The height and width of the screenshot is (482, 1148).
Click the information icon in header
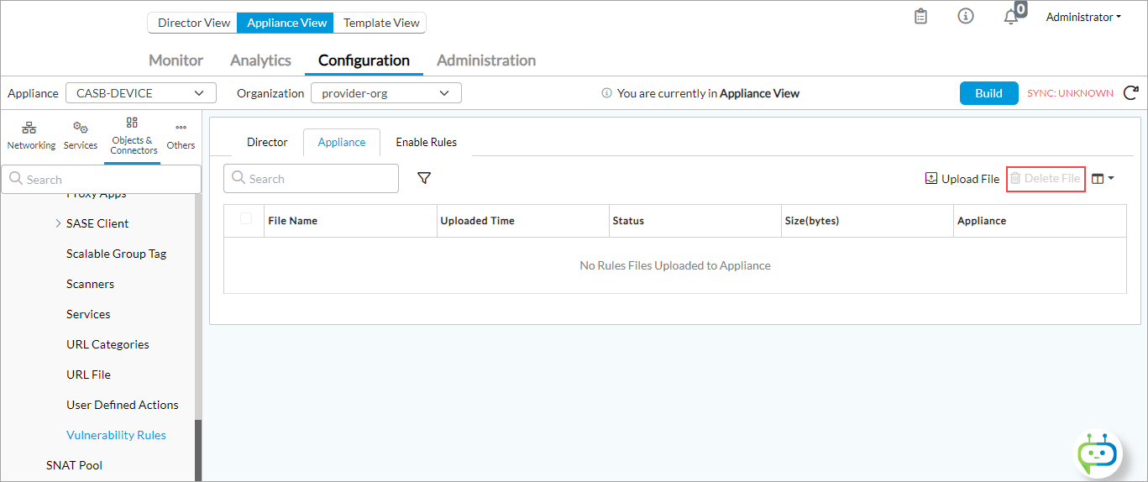(966, 17)
